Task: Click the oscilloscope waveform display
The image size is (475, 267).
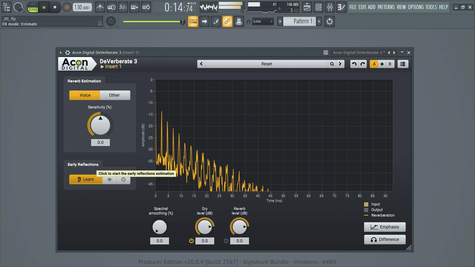Action: tap(208, 7)
